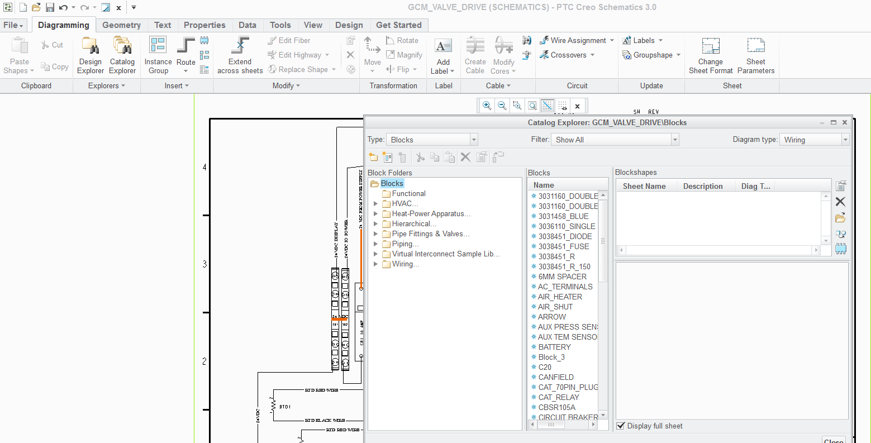Open the Catalog Explorer ribbon button

122,55
